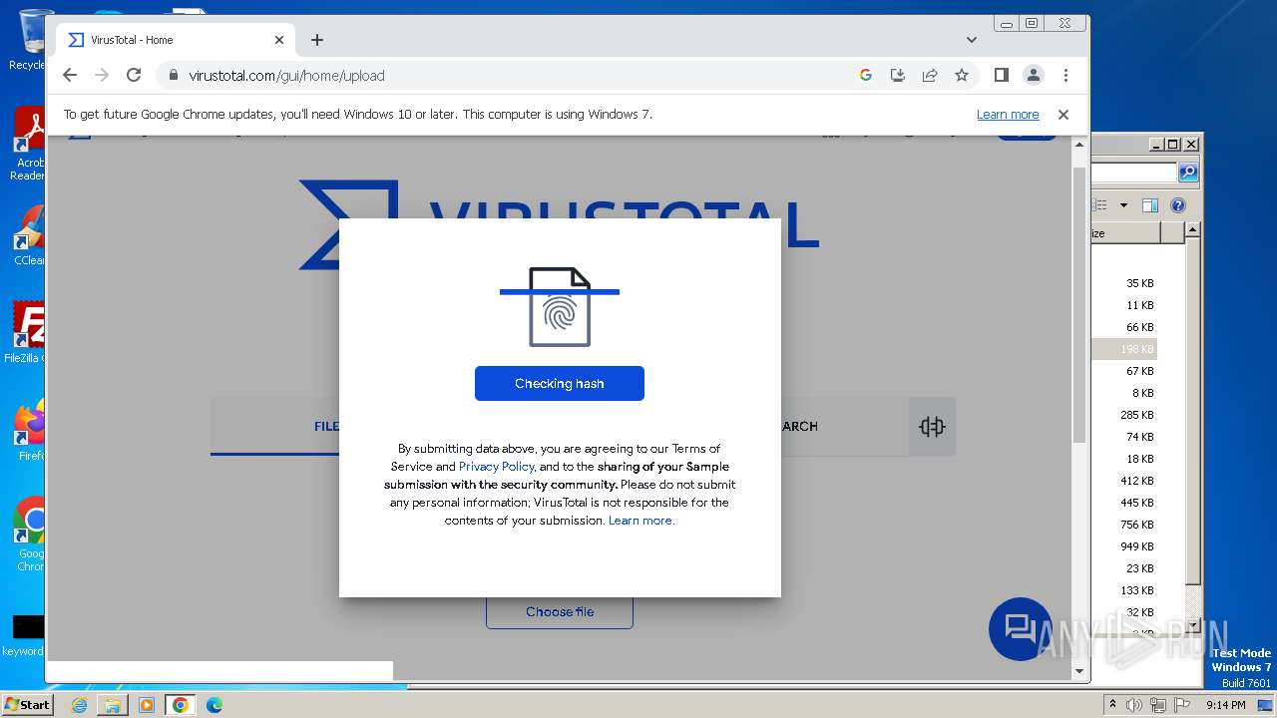
Task: Reload the VirusTotal page
Action: 134,75
